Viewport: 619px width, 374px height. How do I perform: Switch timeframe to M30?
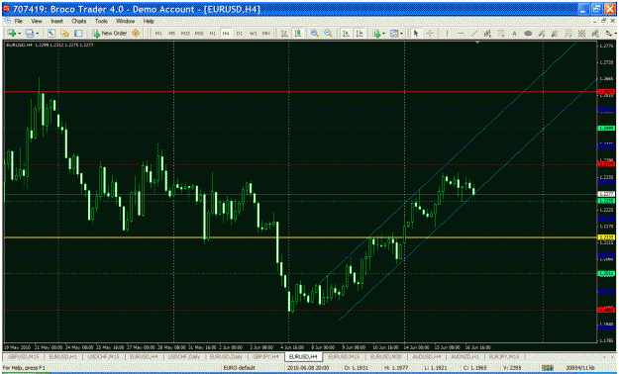tap(199, 34)
